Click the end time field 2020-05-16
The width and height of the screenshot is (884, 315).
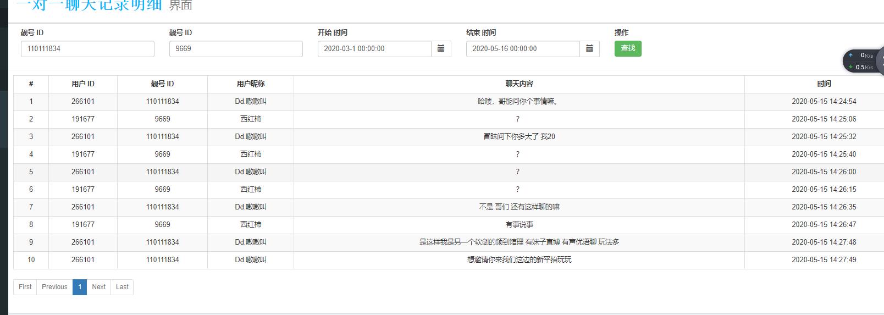523,49
